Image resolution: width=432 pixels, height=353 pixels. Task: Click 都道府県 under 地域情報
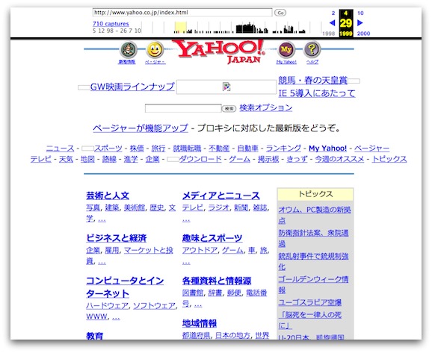click(196, 336)
